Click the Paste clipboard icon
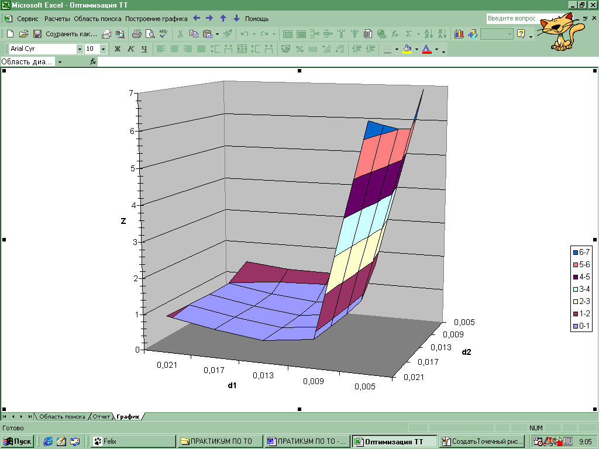This screenshot has height=449, width=599. 208,34
